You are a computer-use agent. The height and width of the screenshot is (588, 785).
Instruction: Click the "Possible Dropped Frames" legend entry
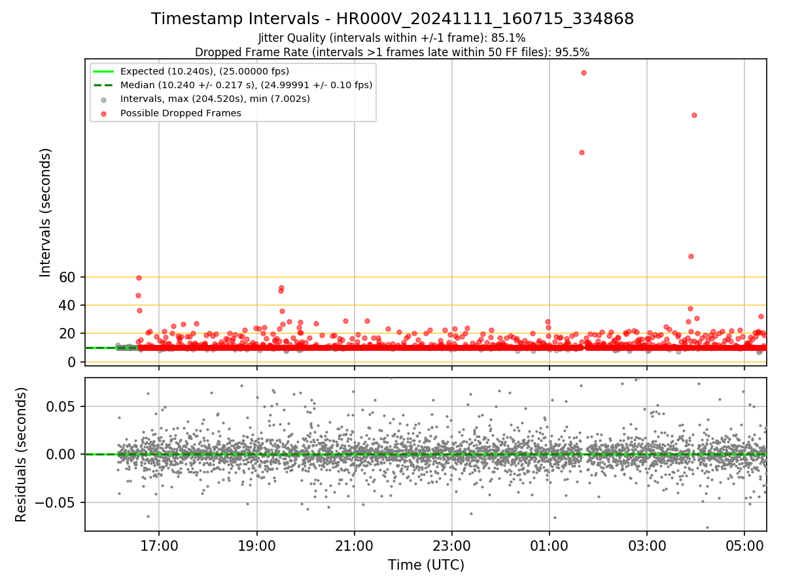(x=181, y=113)
